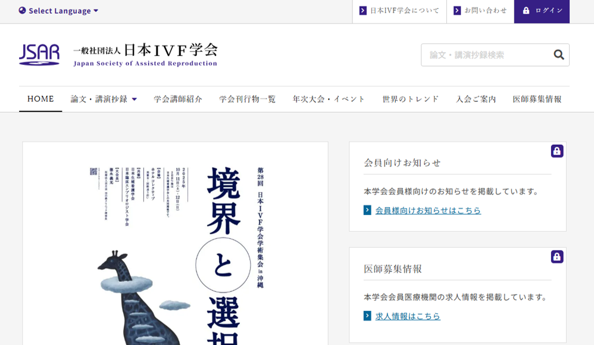
Task: Click arrow icon beside 会員様向けお知らせはこちら
Action: coord(367,210)
